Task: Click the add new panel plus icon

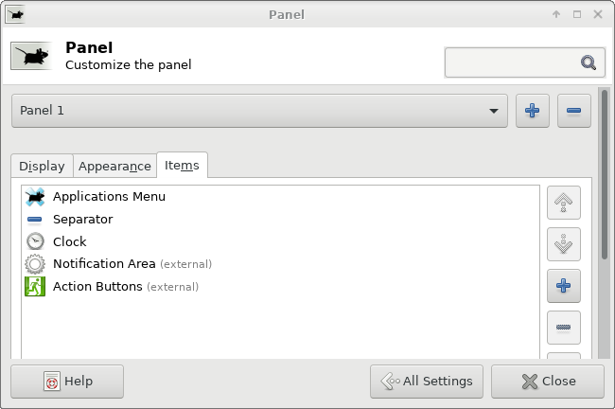Action: (x=533, y=111)
